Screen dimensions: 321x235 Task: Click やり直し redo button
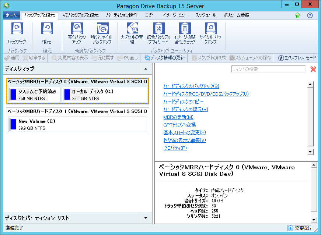128,58
